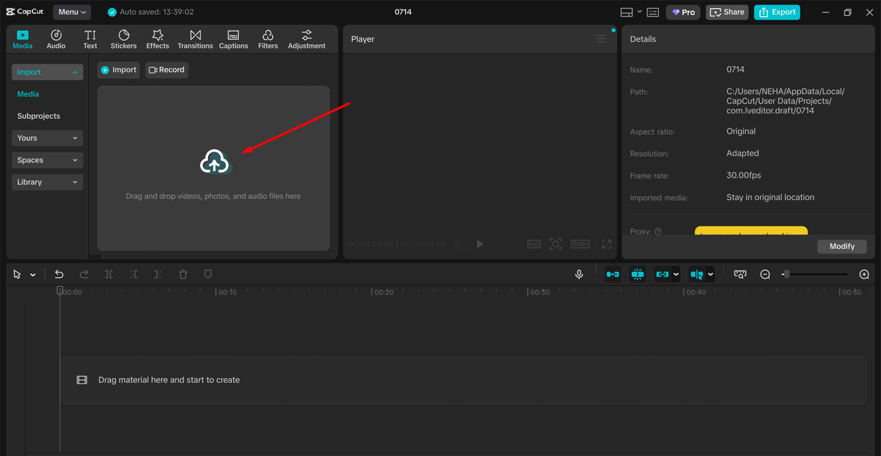Open the preview axis options dropdown
Viewport: 881px width, 456px height.
(710, 274)
